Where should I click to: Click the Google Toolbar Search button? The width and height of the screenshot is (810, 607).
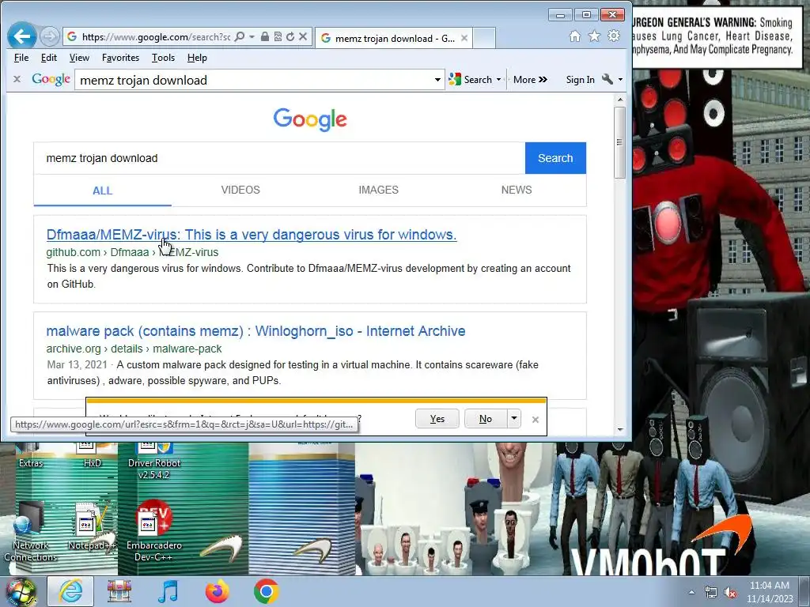point(470,80)
